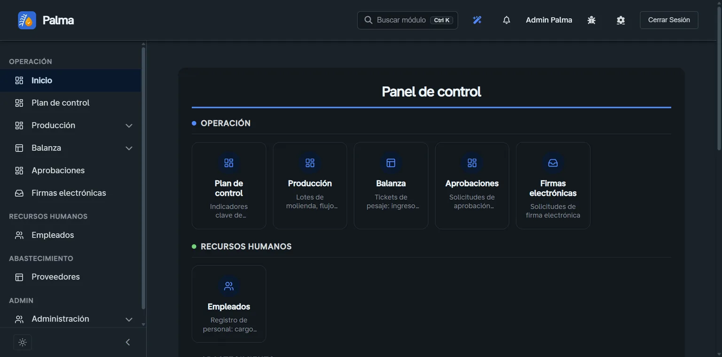This screenshot has width=722, height=357.
Task: Click the Buscar módulo search field
Action: click(408, 20)
